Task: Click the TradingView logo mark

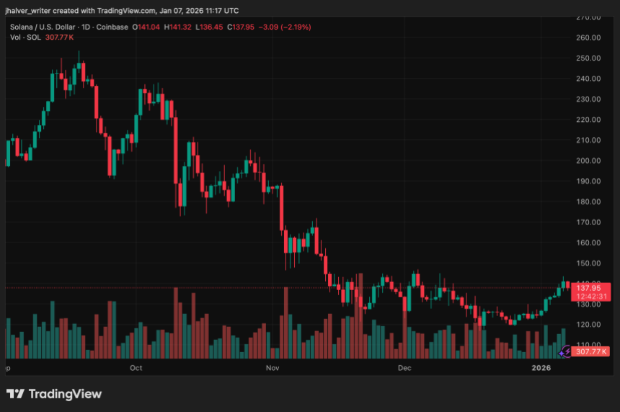Action: coord(15,394)
